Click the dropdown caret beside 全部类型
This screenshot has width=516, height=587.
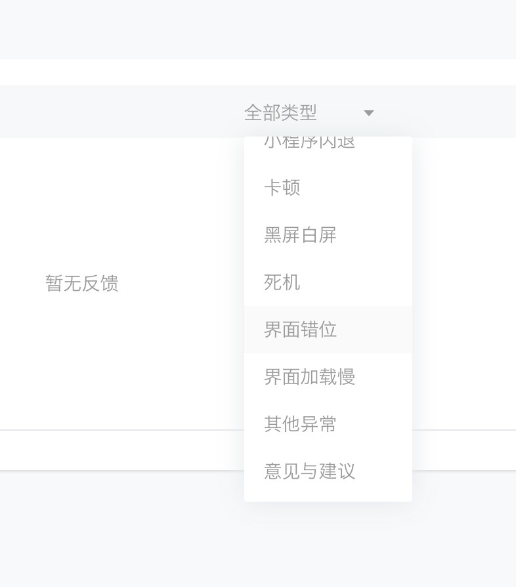[369, 113]
